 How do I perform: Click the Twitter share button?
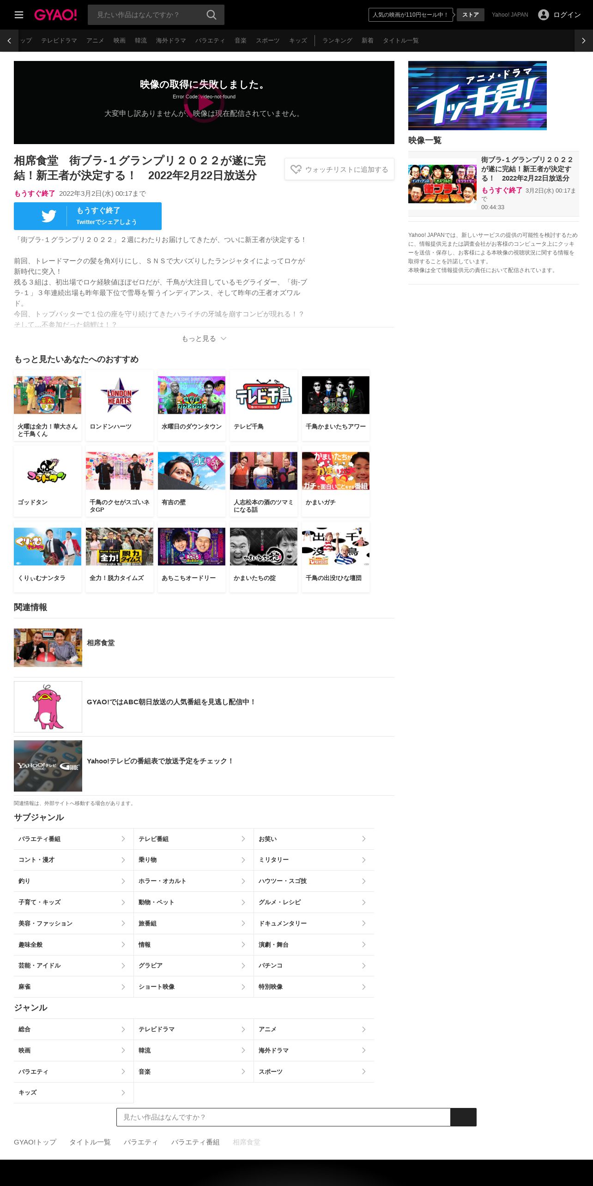(88, 216)
